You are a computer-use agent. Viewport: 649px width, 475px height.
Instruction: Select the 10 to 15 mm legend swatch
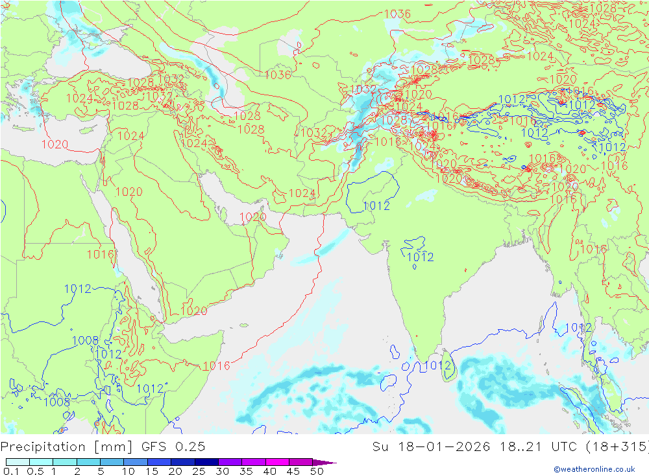click(136, 462)
